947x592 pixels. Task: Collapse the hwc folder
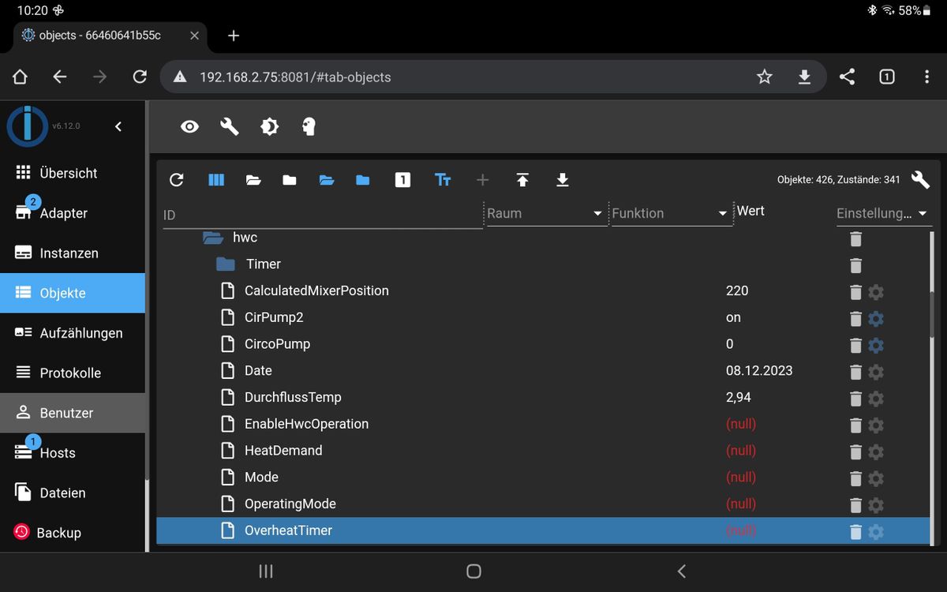(213, 237)
